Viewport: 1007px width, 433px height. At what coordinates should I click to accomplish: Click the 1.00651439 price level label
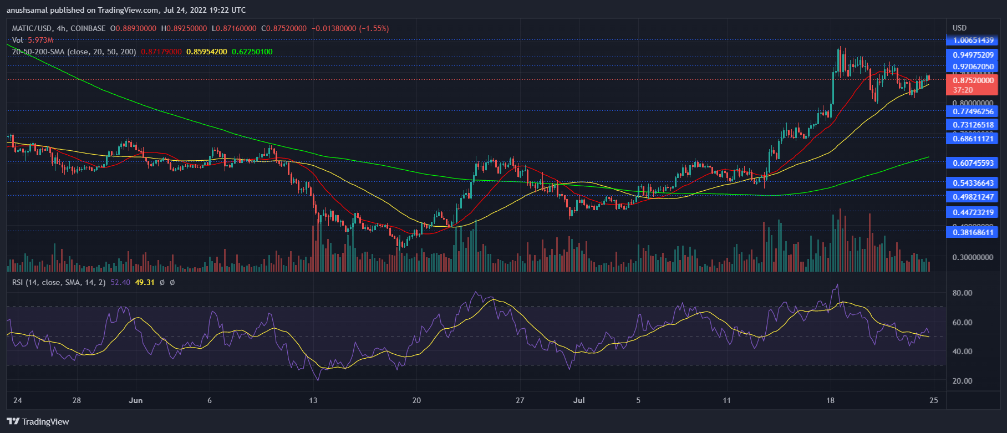[973, 40]
